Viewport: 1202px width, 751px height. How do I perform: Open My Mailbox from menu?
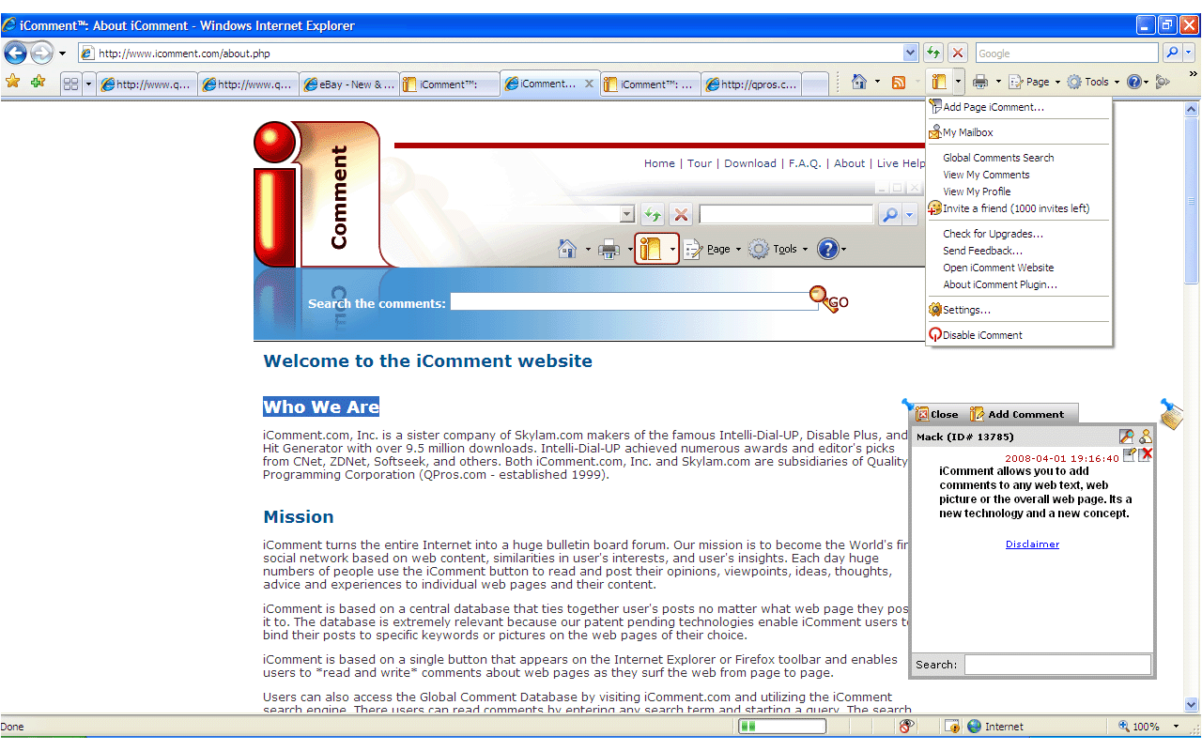click(1019, 132)
